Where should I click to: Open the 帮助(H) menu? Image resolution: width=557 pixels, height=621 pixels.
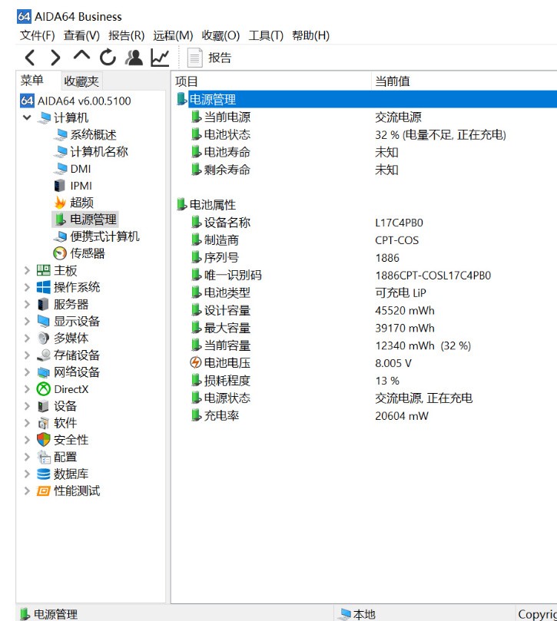point(311,35)
